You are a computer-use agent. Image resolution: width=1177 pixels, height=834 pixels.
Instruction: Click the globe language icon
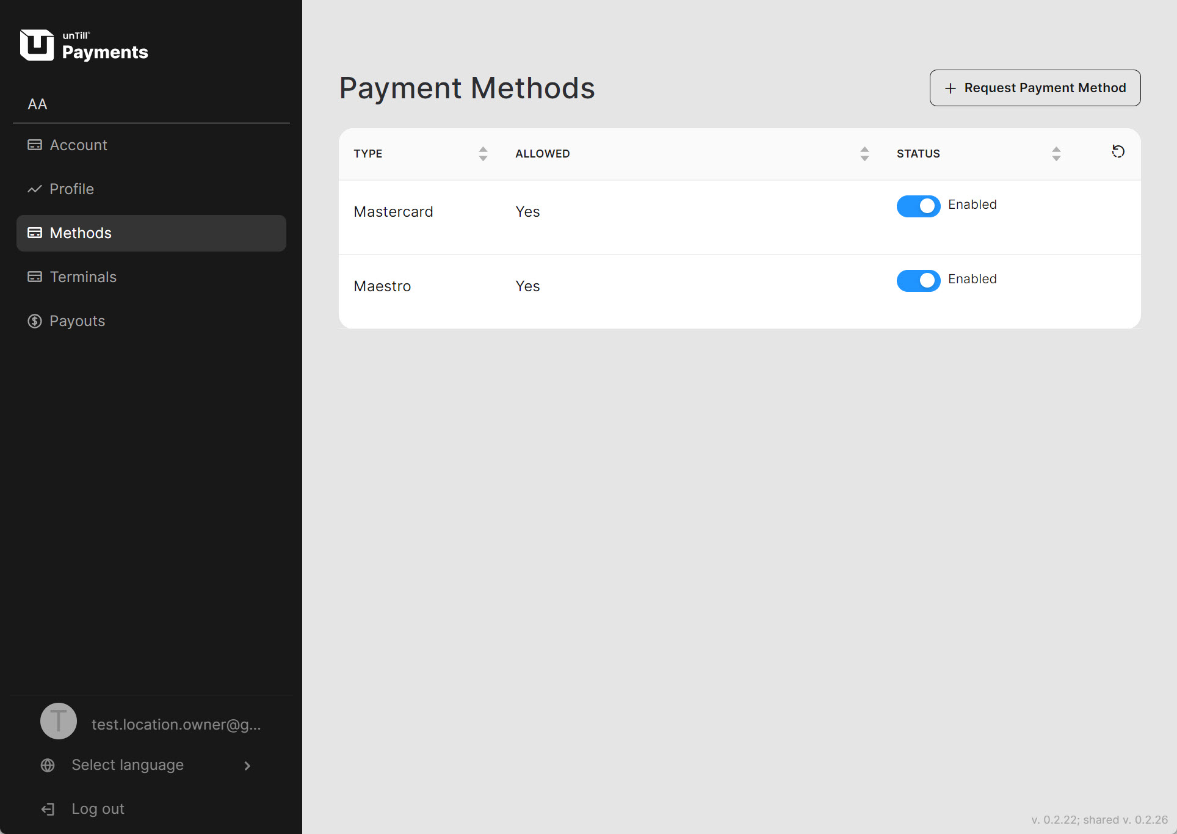[x=48, y=766]
